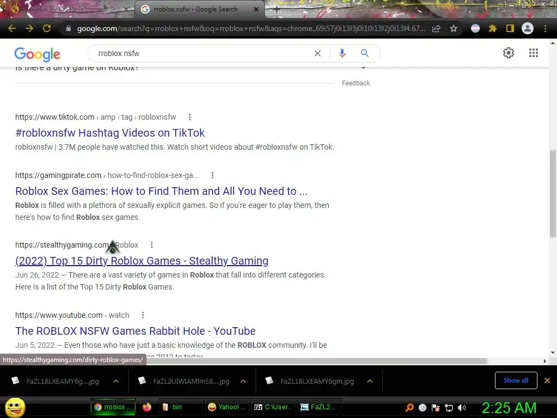
Task: Click the scroll right arrow of horizontal scrollbar
Action: coord(545,361)
